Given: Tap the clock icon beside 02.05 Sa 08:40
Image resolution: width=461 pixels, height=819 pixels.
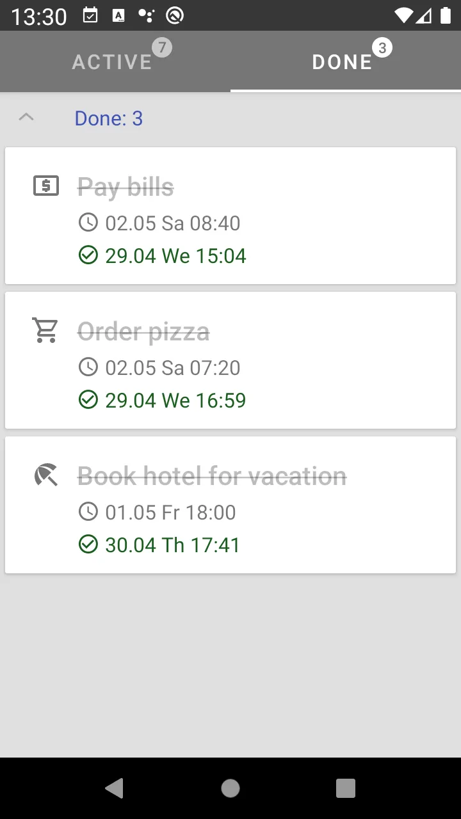Looking at the screenshot, I should [88, 223].
